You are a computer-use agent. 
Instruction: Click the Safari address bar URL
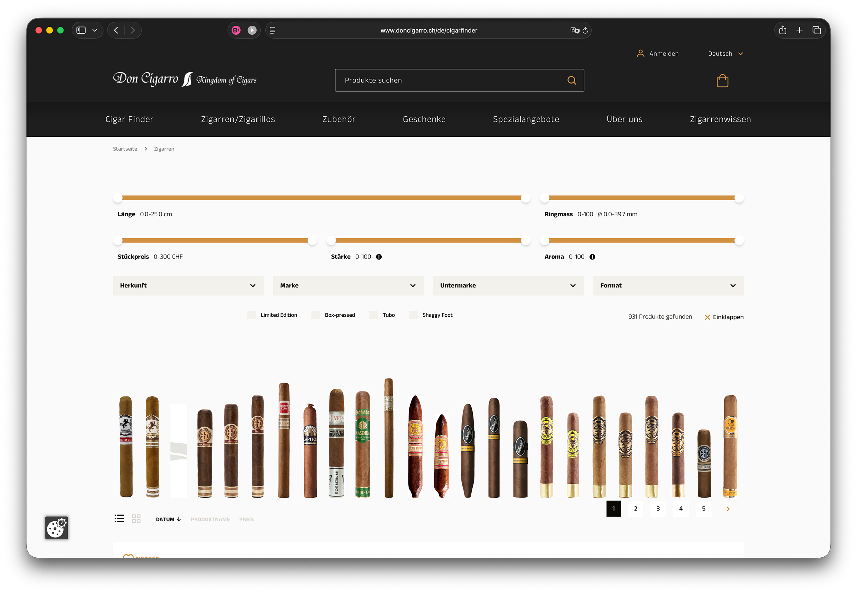428,30
